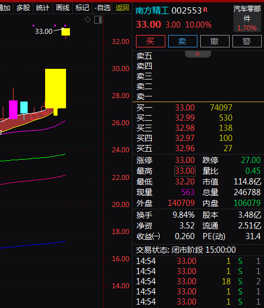Open the 多股 multi-stock menu
This screenshot has height=308, width=264.
coord(23,8)
